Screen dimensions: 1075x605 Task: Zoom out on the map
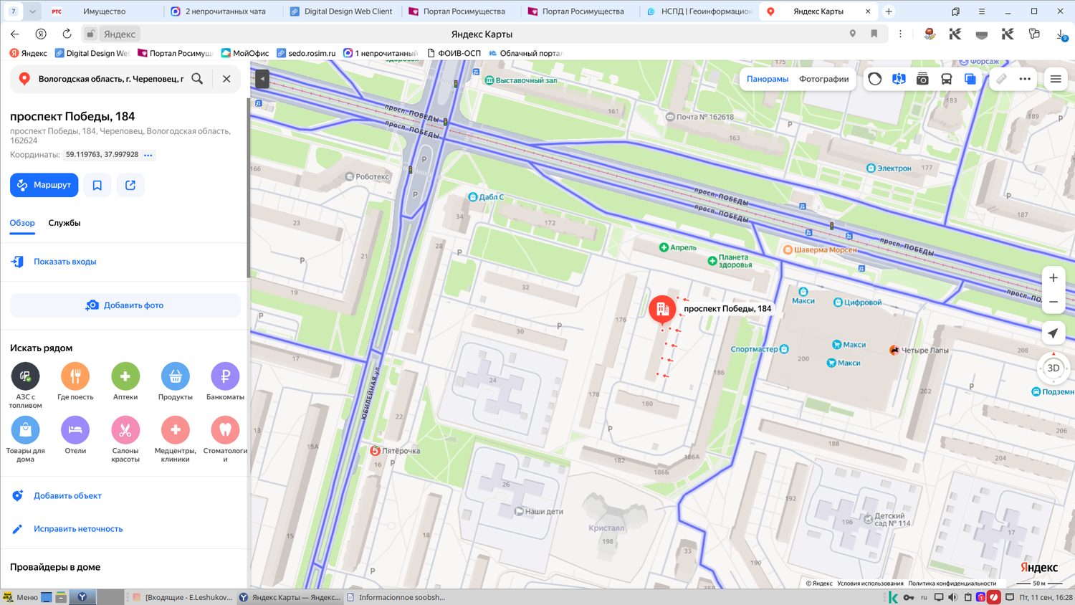[1053, 302]
